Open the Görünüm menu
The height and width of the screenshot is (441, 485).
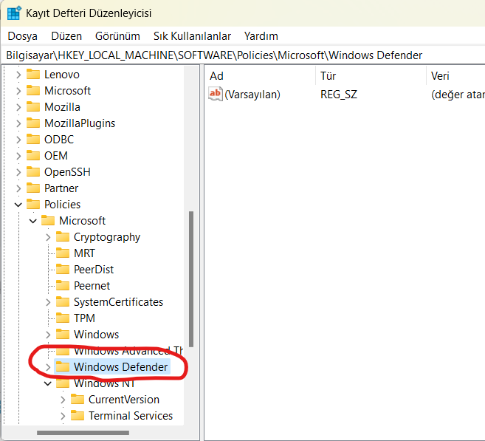click(117, 35)
